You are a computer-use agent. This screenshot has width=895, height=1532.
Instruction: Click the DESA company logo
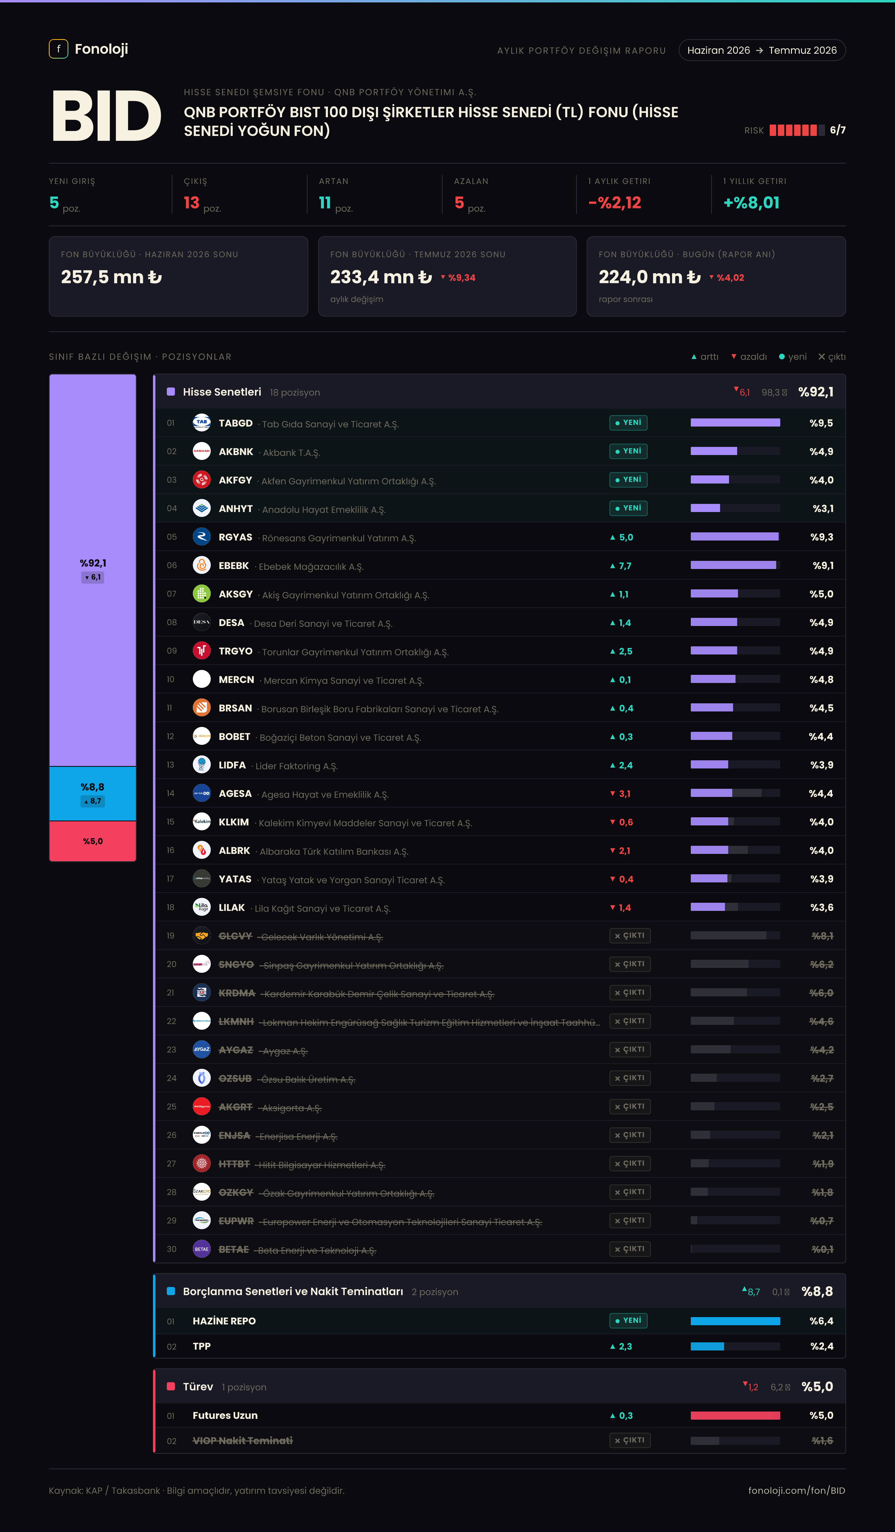[x=202, y=622]
